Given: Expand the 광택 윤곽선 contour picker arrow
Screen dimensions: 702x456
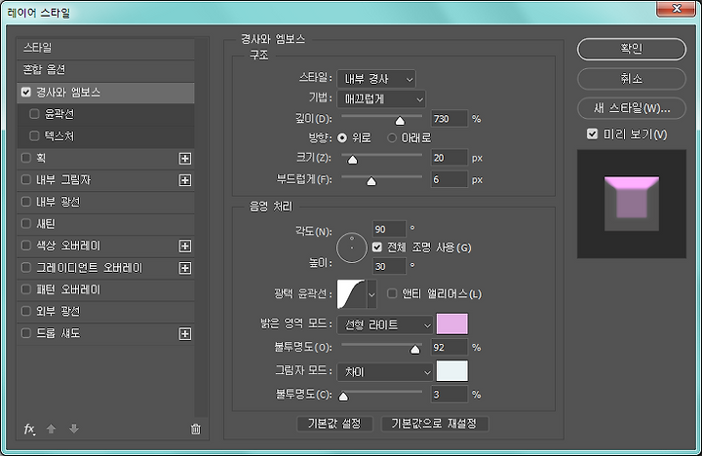Looking at the screenshot, I should pyautogui.click(x=371, y=294).
